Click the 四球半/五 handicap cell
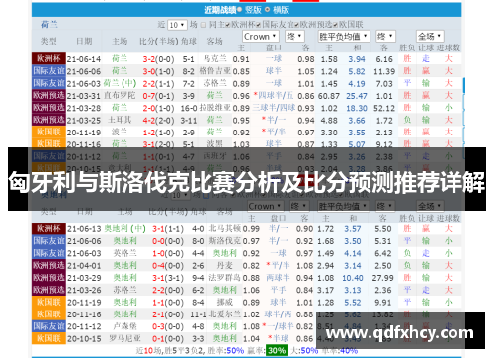Screen dimensions: 494x358 (x=273, y=96)
